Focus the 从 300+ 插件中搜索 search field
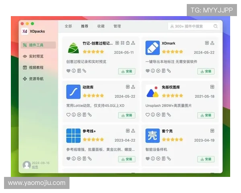Viewport: 241px width, 193px height. coord(194,26)
